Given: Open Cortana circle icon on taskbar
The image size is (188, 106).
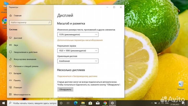Looking at the screenshot, I should point(61,103).
